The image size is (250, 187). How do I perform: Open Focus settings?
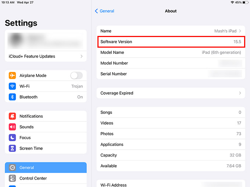point(46,137)
